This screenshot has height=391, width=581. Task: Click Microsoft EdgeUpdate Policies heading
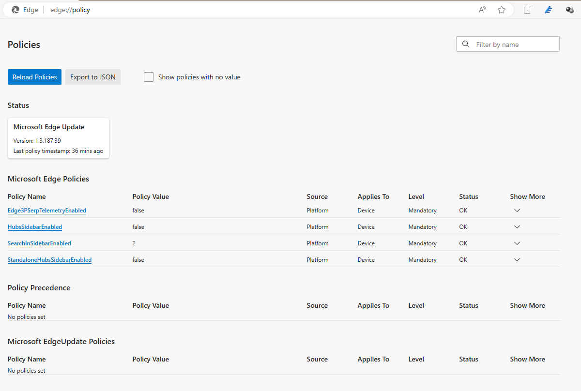click(x=61, y=341)
